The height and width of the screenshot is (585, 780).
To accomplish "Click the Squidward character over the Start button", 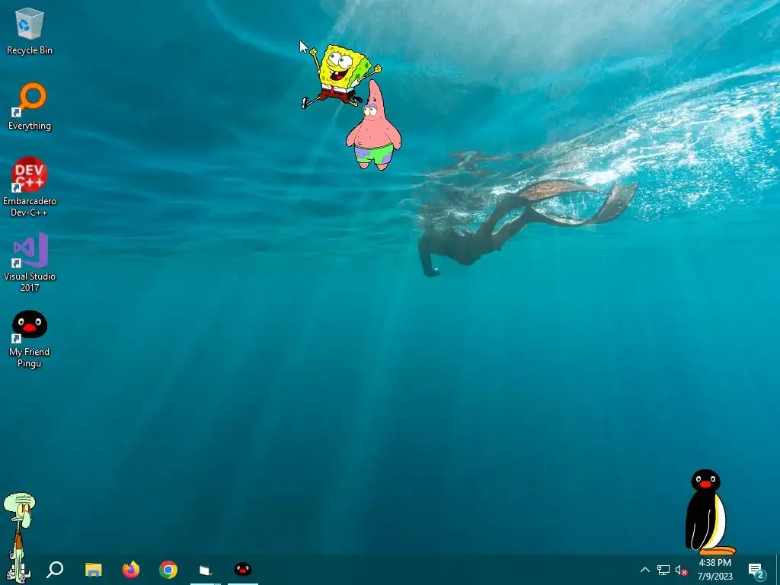I will [19, 537].
